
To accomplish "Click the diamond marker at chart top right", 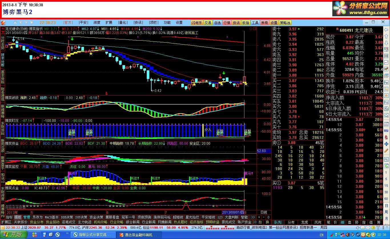I will [x=251, y=29].
